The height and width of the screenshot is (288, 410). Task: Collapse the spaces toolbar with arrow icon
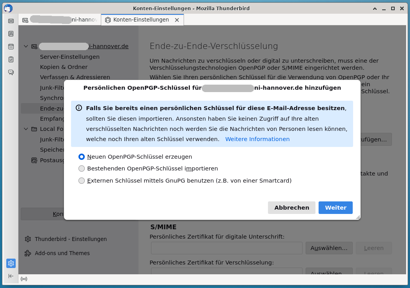(11, 276)
